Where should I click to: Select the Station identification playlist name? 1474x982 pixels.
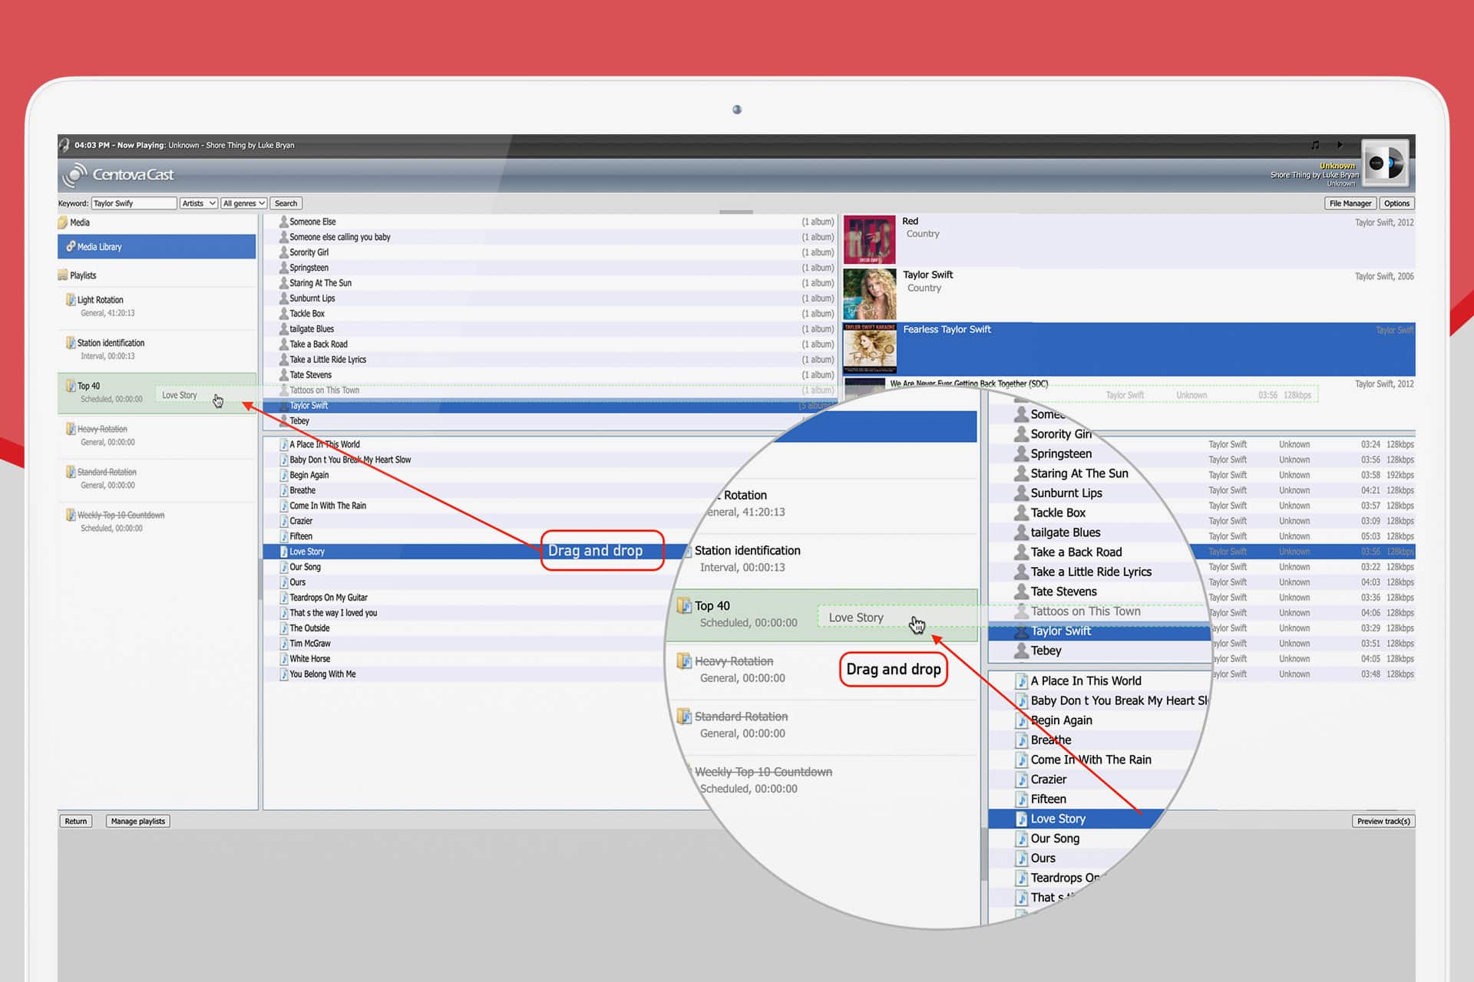coord(111,343)
